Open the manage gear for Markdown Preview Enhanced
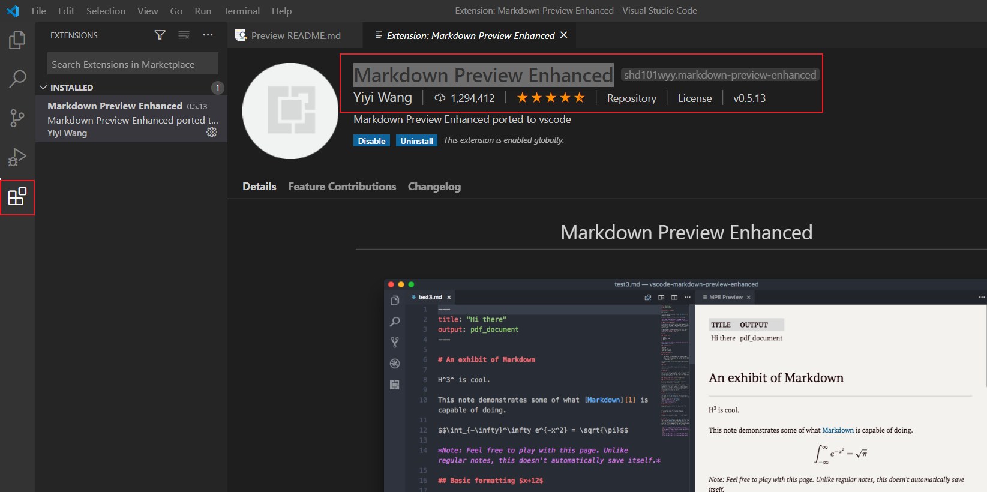987x492 pixels. [212, 132]
